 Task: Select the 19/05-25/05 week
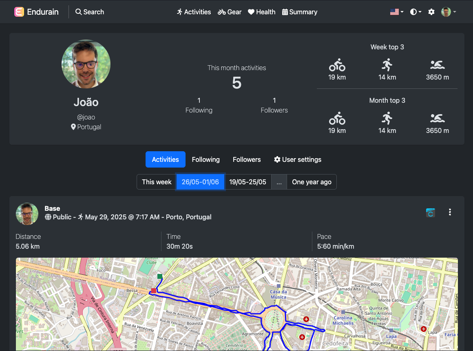pyautogui.click(x=248, y=182)
